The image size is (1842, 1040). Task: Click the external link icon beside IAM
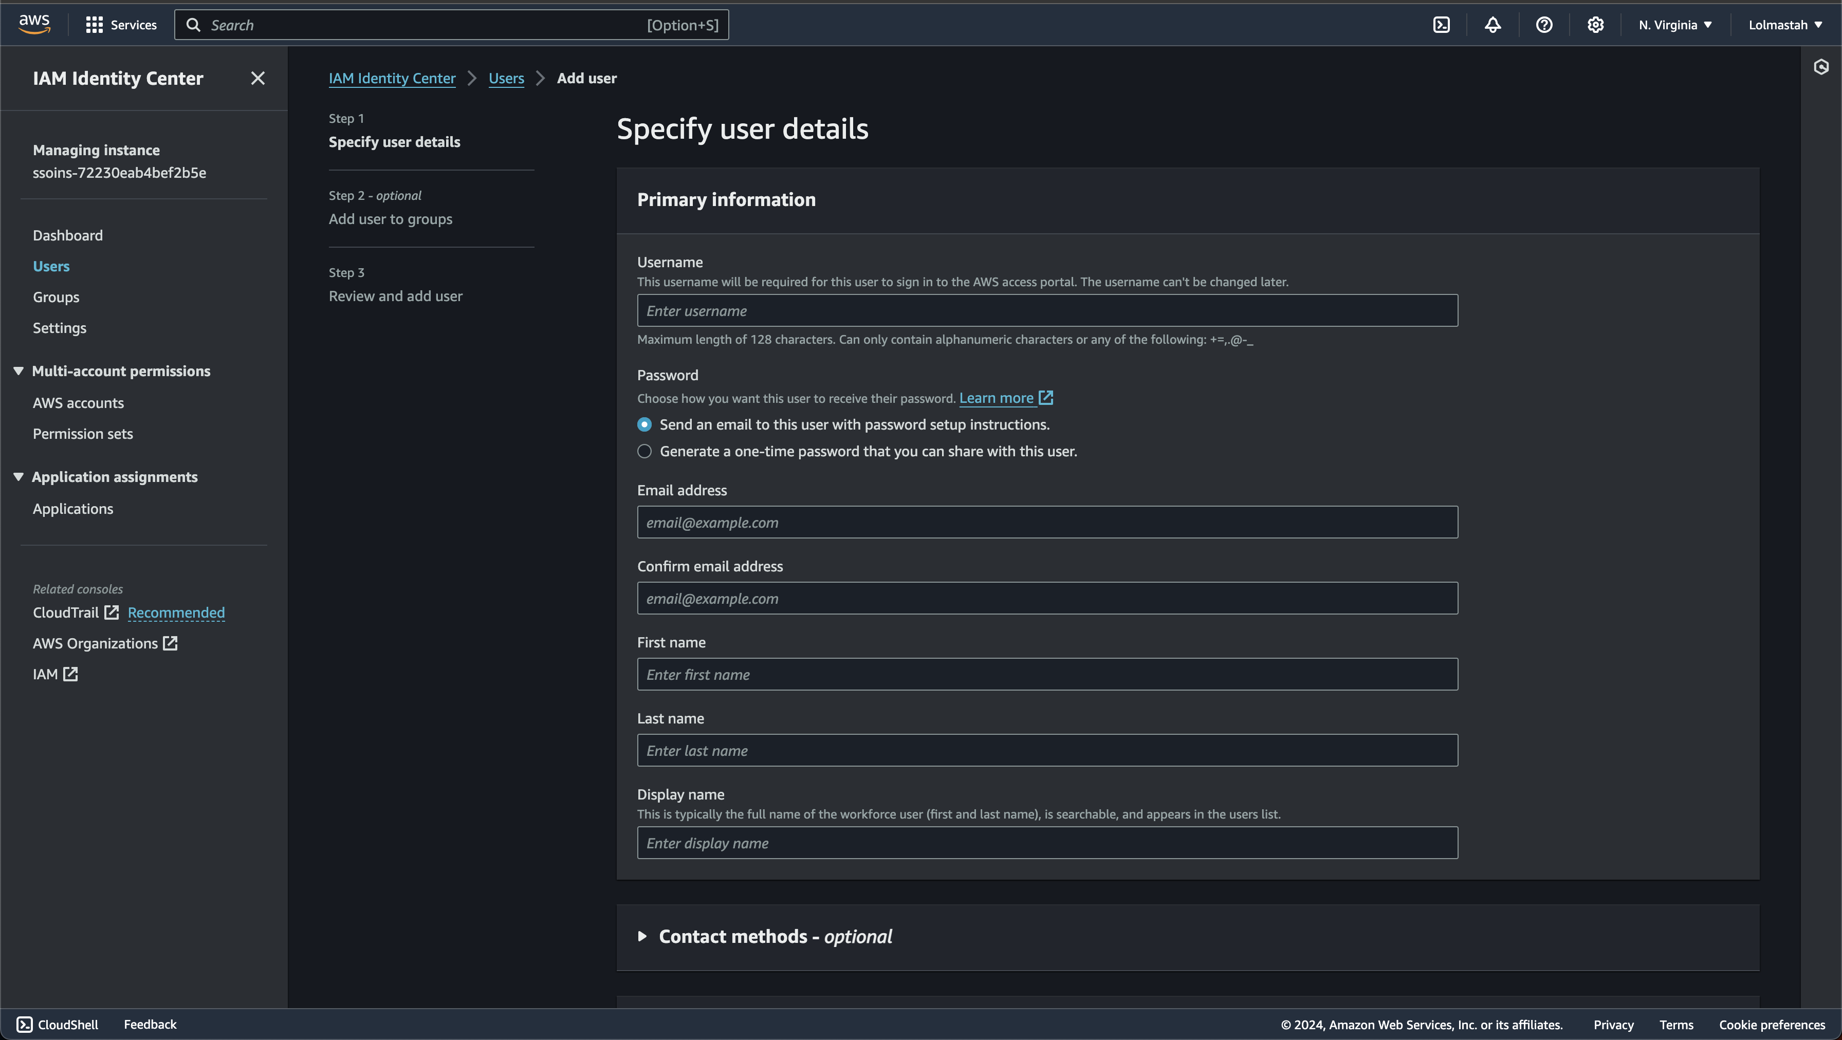tap(70, 674)
